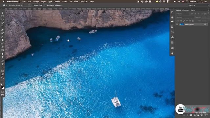Select the Healing Brush tool
Image resolution: width=210 pixels, height=118 pixels.
point(2,33)
